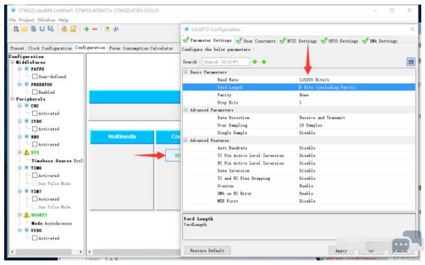
Task: Activate the IWDG checkbox
Action: (x=35, y=129)
